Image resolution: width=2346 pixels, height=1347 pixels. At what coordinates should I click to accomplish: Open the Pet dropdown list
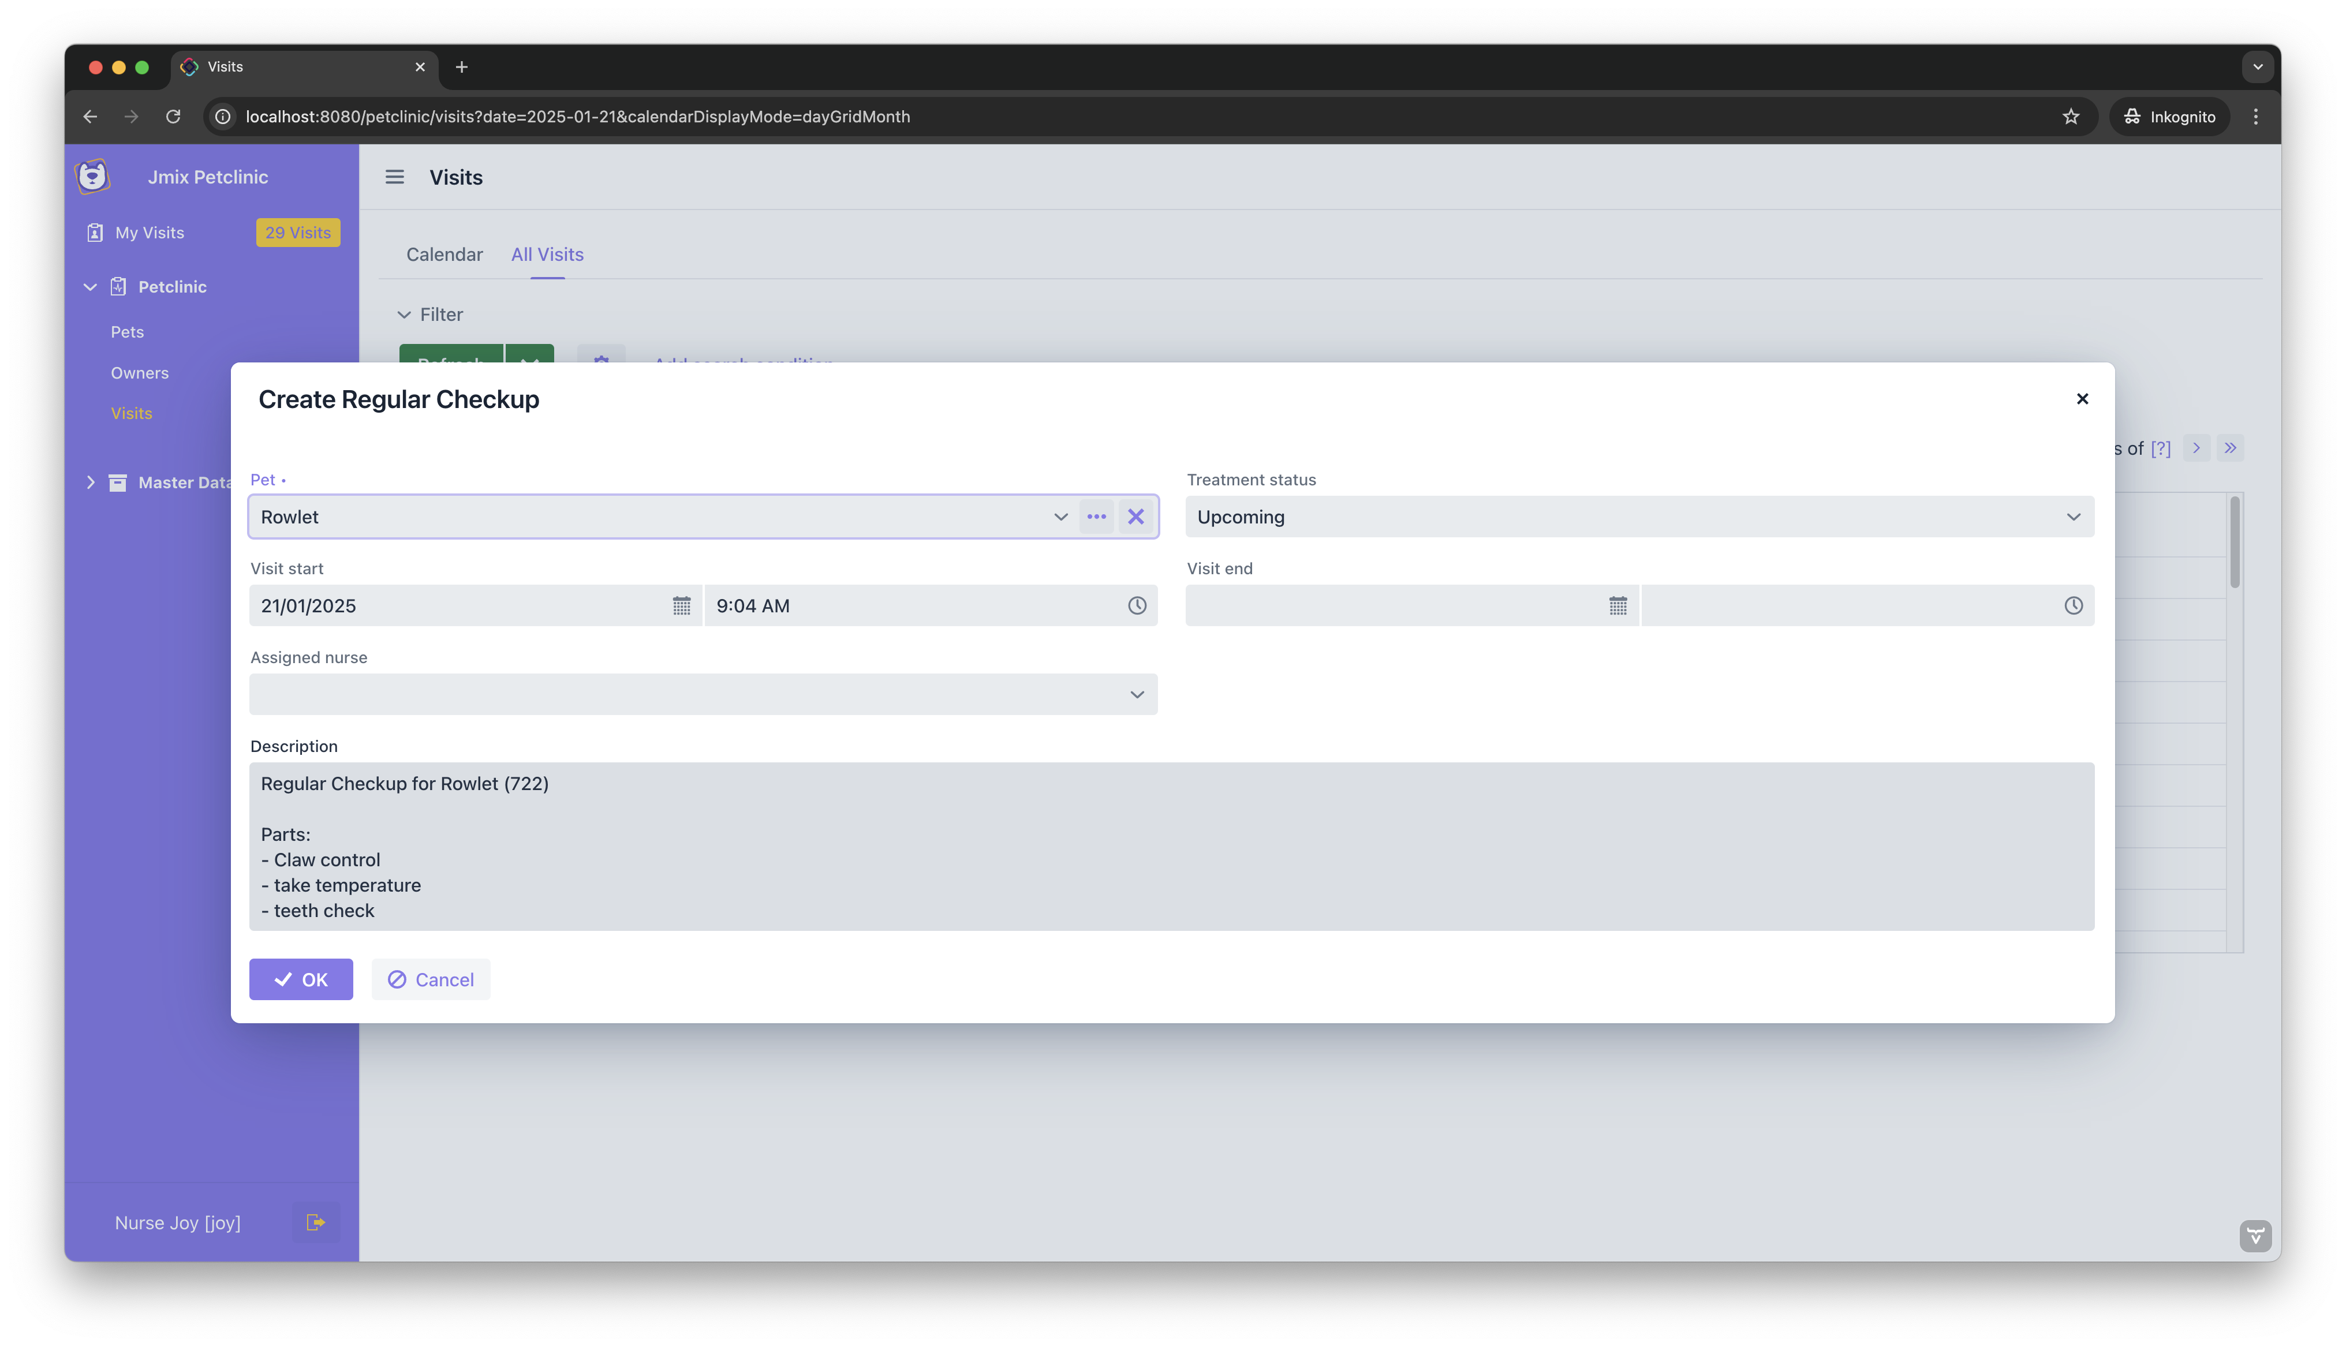(1060, 517)
